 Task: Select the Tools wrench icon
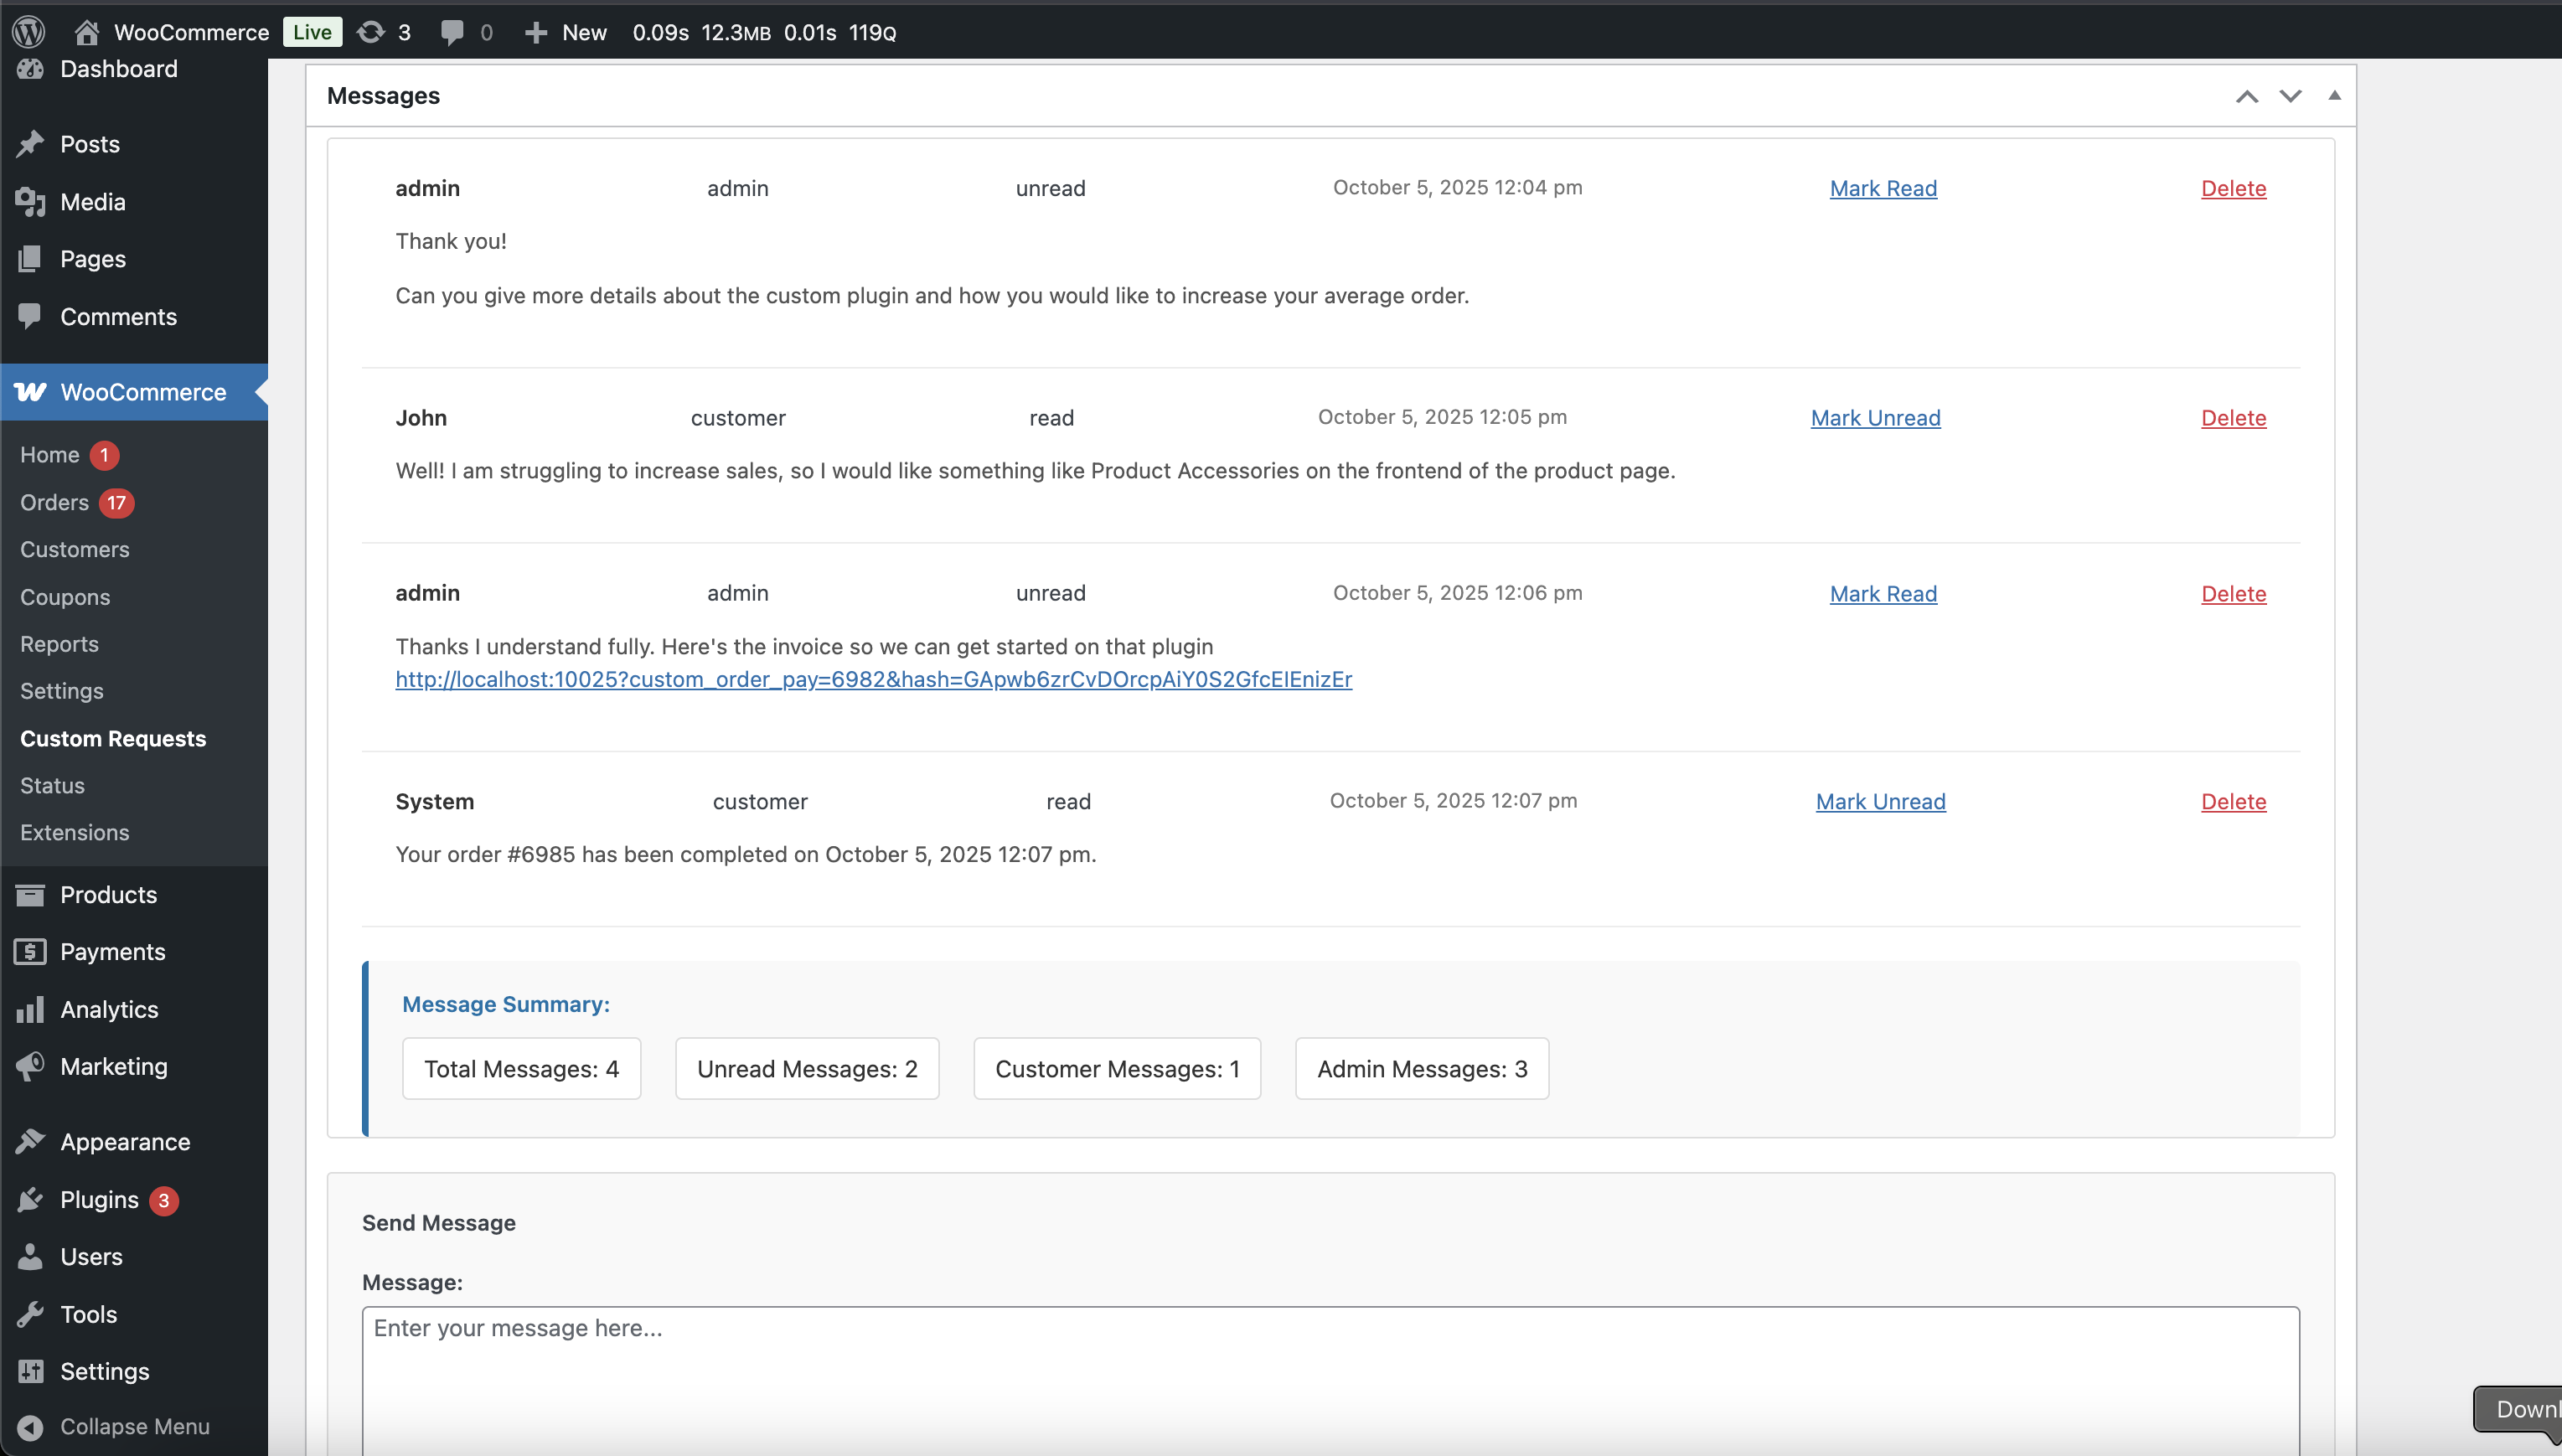(x=30, y=1314)
